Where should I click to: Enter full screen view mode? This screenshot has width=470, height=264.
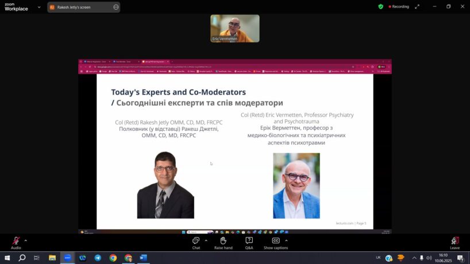tap(418, 7)
